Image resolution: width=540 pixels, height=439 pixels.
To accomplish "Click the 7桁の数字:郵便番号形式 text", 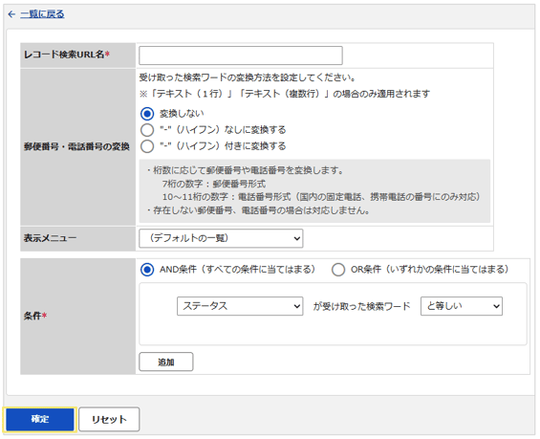I will 214,184.
